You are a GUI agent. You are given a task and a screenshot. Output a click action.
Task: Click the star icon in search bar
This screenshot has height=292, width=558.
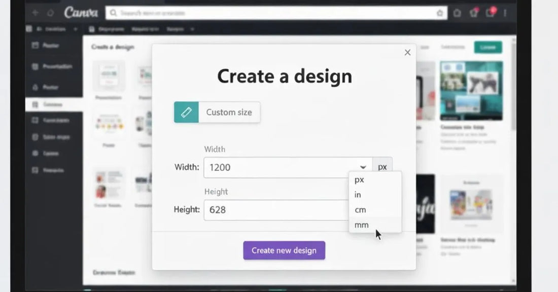pyautogui.click(x=440, y=13)
